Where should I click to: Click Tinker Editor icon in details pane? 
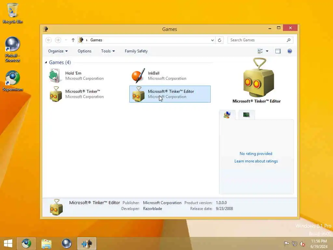pyautogui.click(x=56, y=207)
